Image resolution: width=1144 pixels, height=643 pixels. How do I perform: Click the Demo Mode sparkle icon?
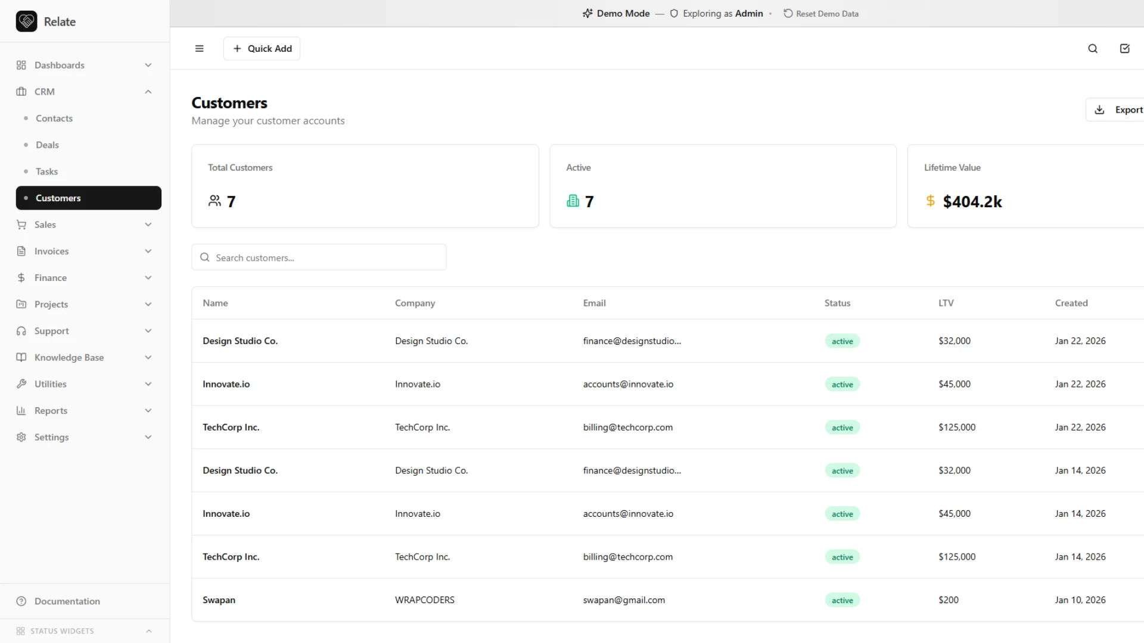coord(587,13)
